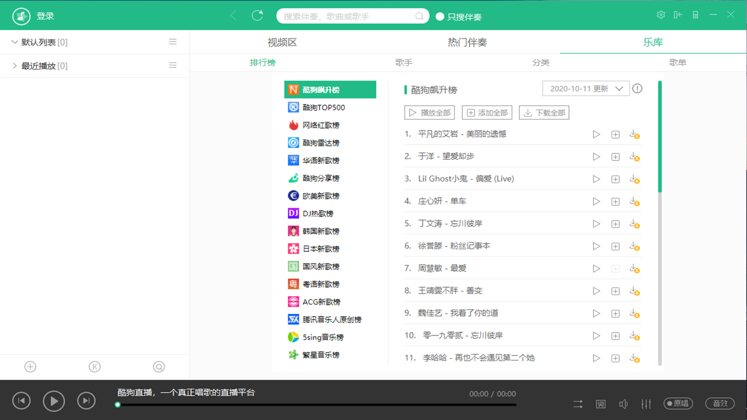Click the info icon beside 酷狗飙升榜
Viewport: 747px width, 420px height.
pyautogui.click(x=637, y=88)
